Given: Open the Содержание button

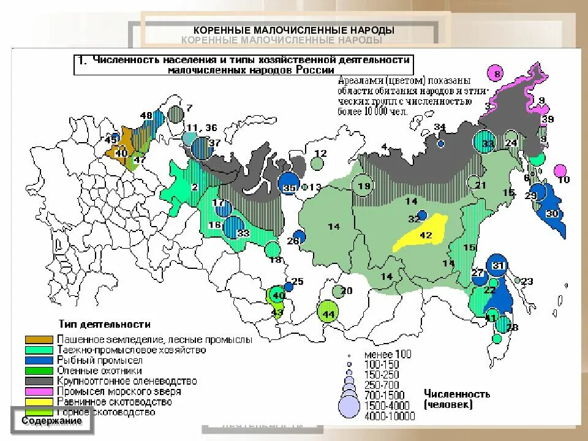Looking at the screenshot, I should [x=52, y=421].
